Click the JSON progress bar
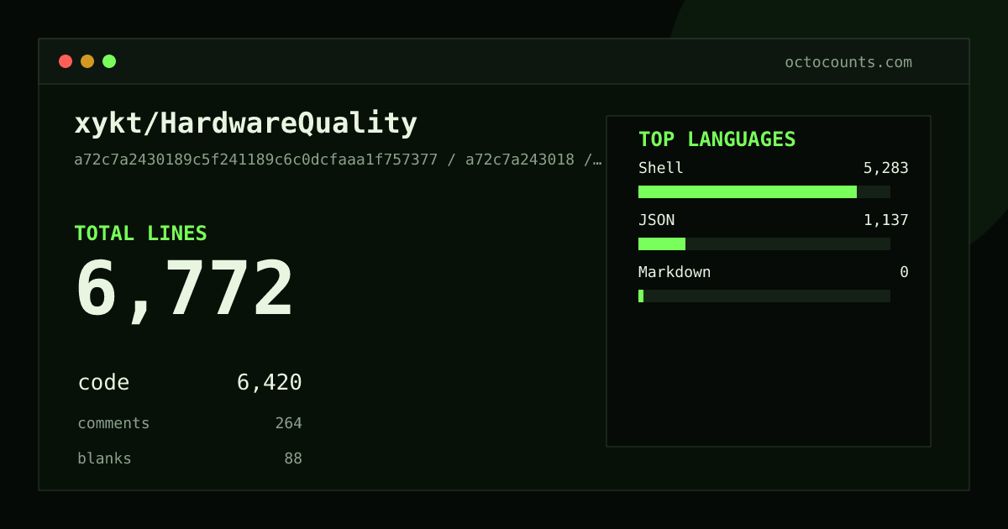 (x=764, y=244)
